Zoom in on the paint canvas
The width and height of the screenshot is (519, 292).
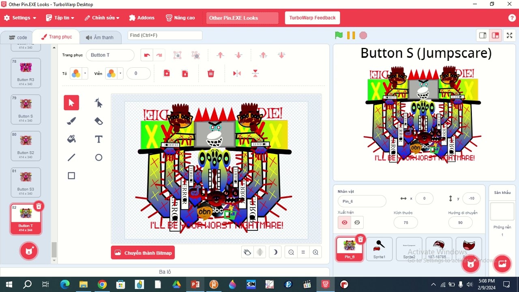(315, 252)
